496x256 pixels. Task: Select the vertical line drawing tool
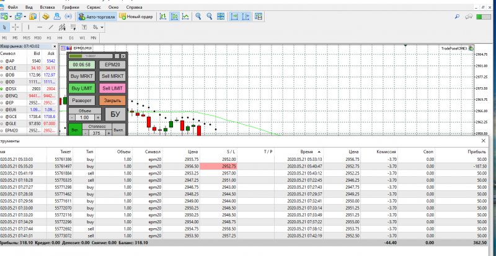[29, 27]
